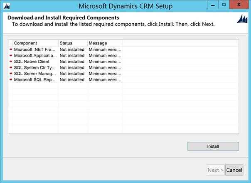
Task: Click red arrow icon beside SQL Native Client
Action: [x=11, y=62]
